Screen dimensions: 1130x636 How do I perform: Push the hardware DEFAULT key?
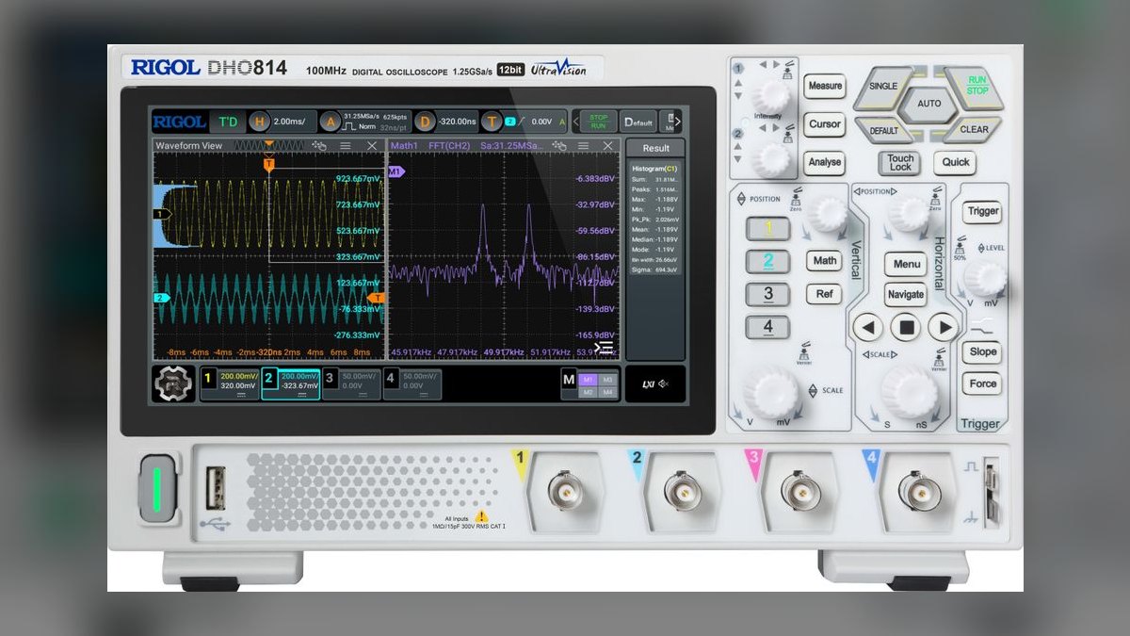883,130
